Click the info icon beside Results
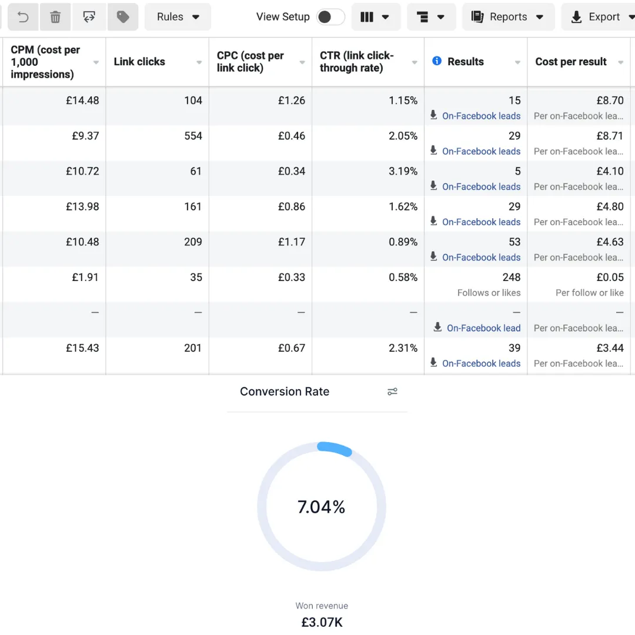The height and width of the screenshot is (635, 635). pyautogui.click(x=436, y=61)
